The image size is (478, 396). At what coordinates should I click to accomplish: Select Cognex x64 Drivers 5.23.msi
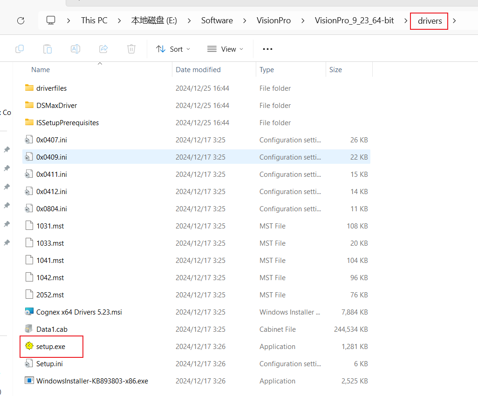tap(79, 312)
